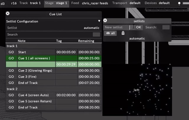Select 'End of Track' note under track 2
The image size is (189, 120).
click(36, 107)
